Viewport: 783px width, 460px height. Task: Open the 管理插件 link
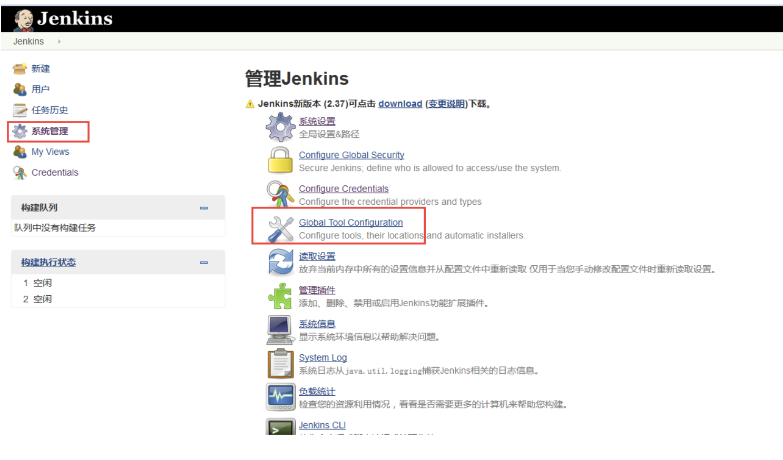tap(317, 290)
